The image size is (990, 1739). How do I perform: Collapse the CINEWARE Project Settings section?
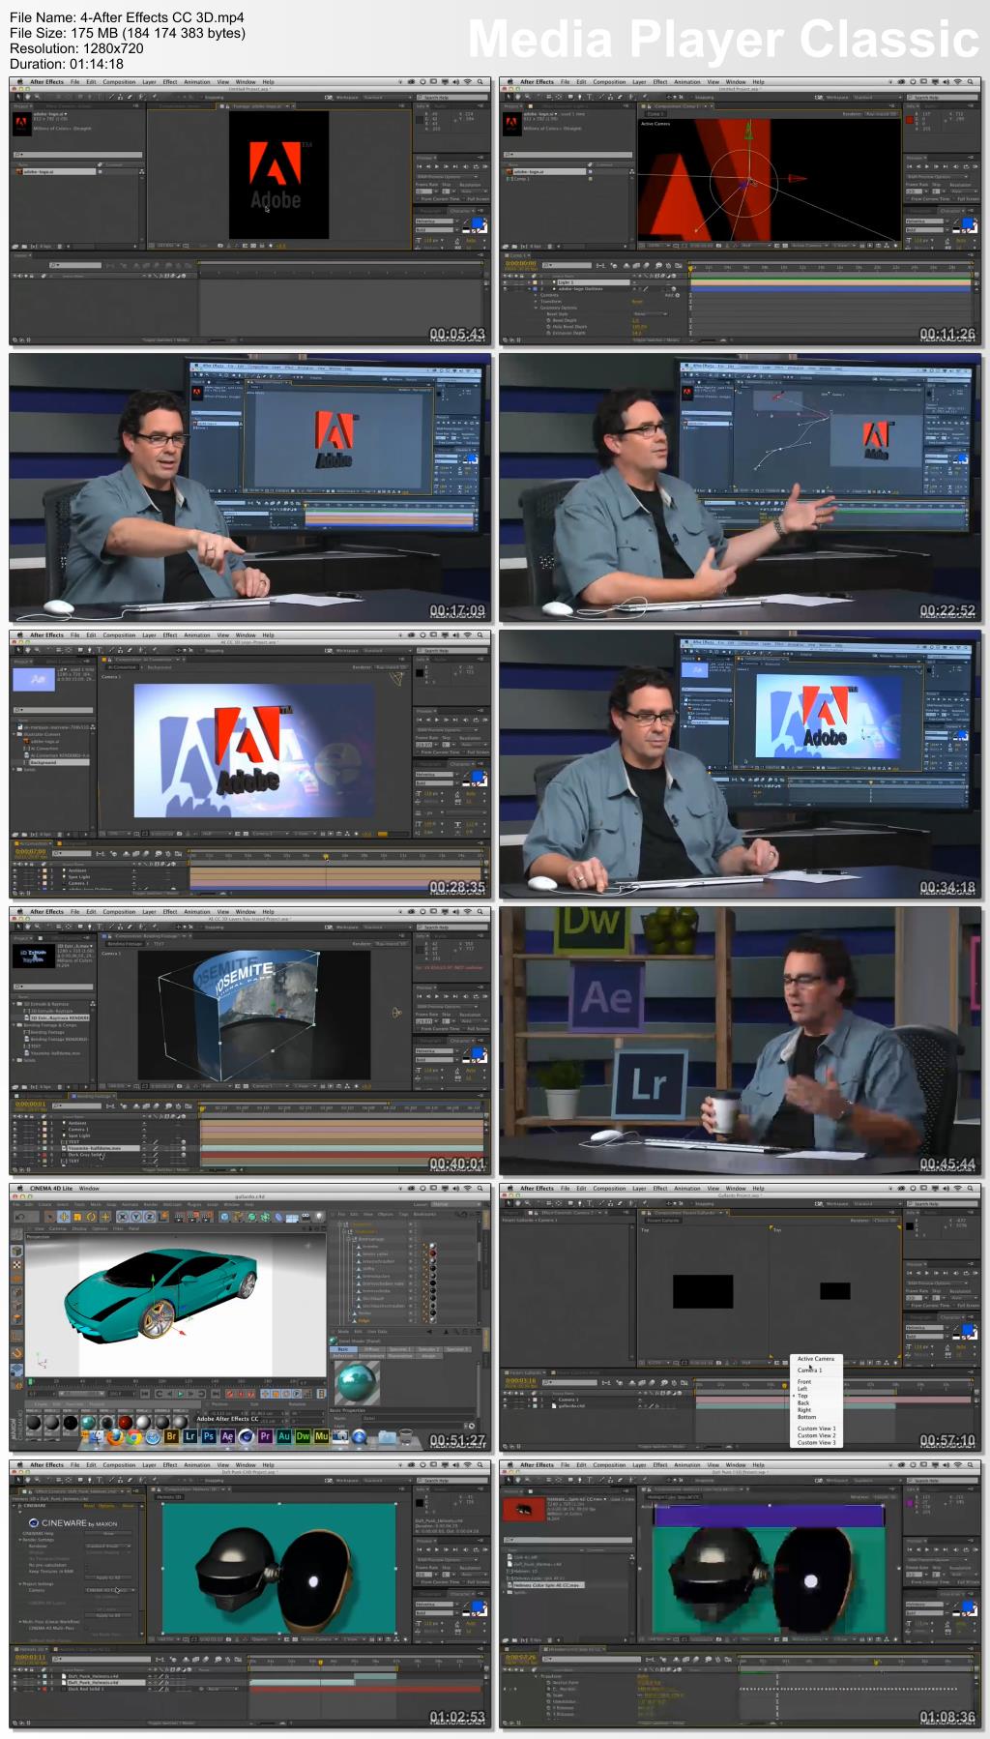[x=20, y=1584]
